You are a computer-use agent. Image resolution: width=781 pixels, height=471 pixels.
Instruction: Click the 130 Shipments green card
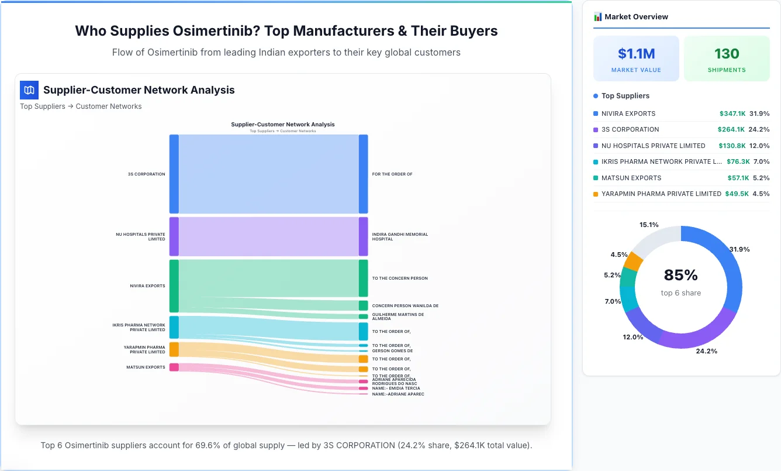(x=727, y=58)
